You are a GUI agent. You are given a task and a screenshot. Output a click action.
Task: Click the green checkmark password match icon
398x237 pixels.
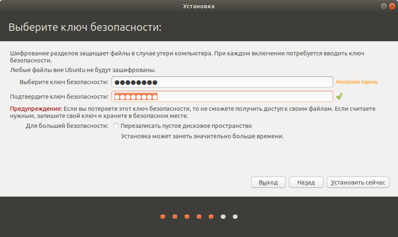(339, 97)
